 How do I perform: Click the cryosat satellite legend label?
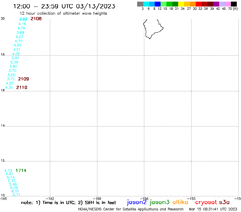(206, 202)
